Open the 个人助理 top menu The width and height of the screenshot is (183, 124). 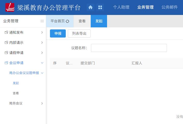(121, 7)
